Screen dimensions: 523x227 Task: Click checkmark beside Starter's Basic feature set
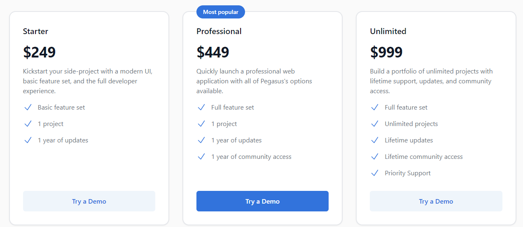[x=28, y=108]
